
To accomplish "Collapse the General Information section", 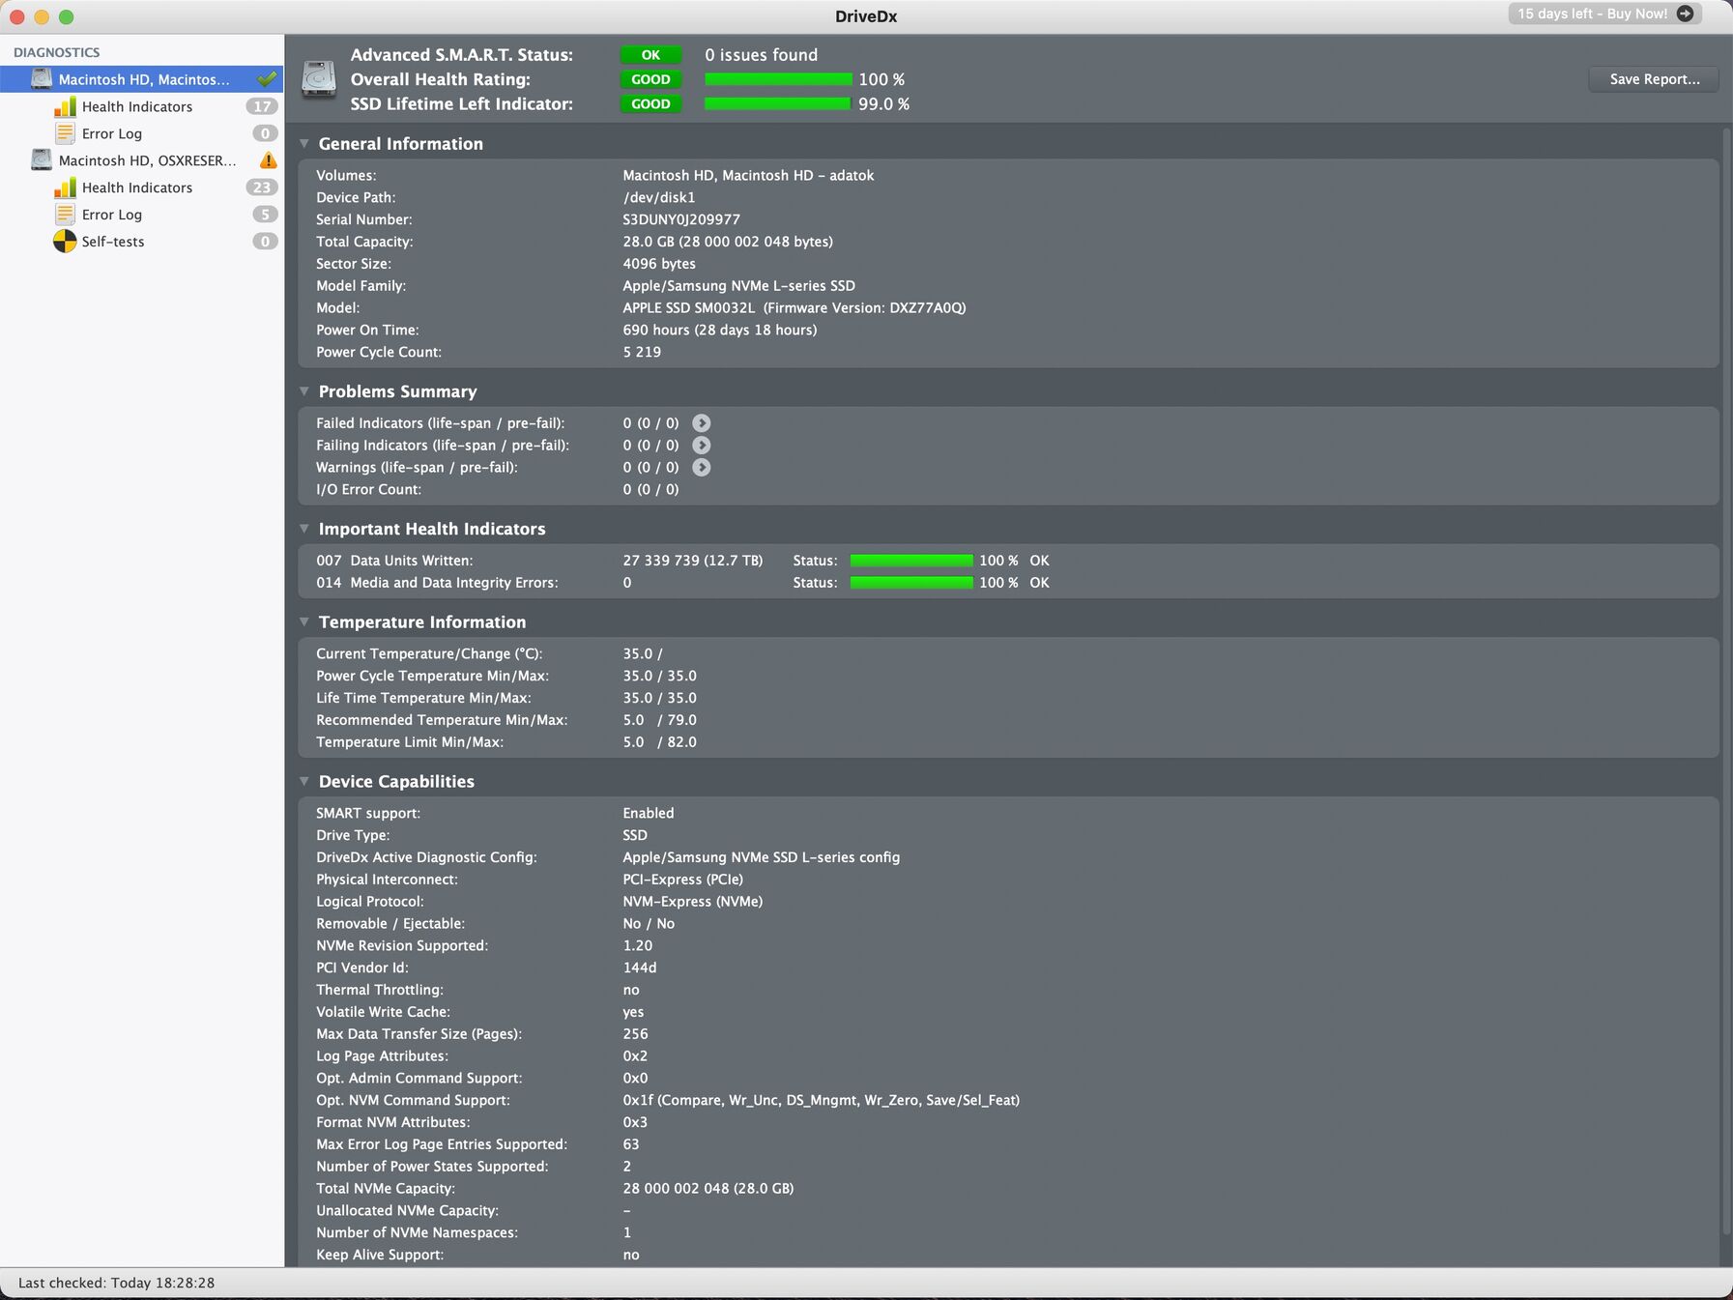I will click(304, 143).
